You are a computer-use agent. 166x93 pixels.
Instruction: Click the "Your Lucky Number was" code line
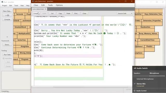pos(60,36)
